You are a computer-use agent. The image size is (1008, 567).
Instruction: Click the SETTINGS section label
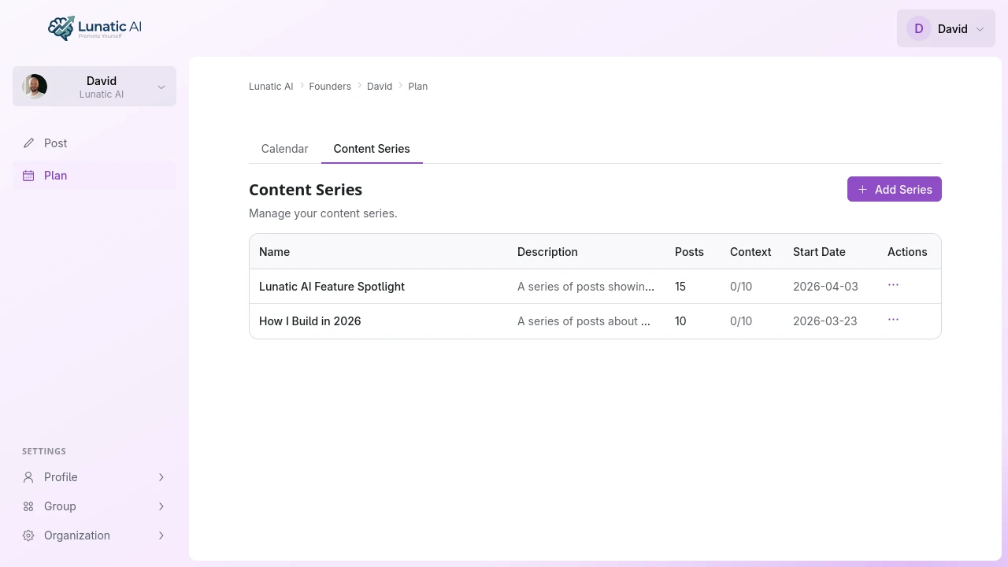pos(44,452)
